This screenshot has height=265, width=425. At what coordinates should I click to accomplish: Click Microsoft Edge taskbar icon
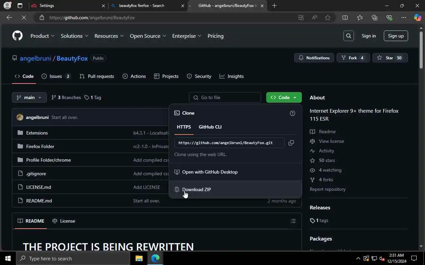155,258
